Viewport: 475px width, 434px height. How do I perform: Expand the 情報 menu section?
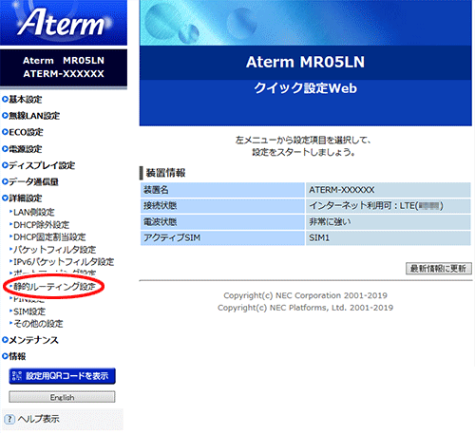[17, 356]
